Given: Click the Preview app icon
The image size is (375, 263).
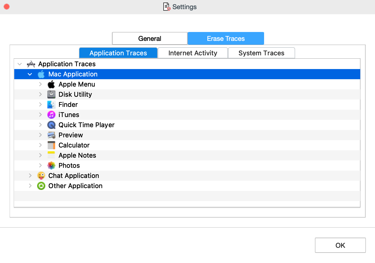Looking at the screenshot, I should (51, 135).
